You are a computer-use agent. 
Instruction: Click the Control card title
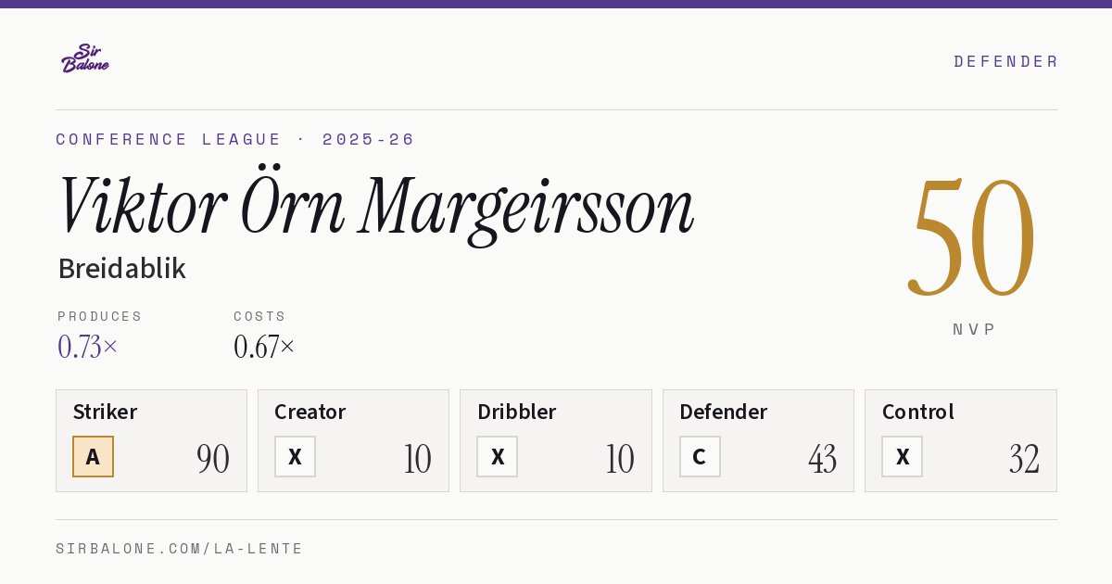tap(917, 412)
